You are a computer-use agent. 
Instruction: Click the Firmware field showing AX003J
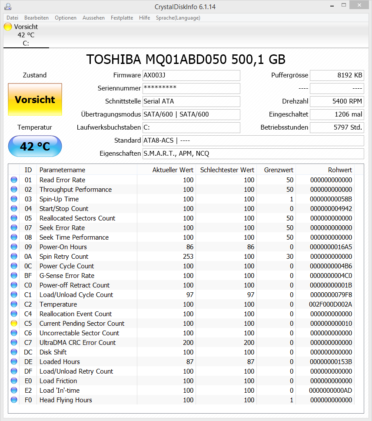[191, 75]
